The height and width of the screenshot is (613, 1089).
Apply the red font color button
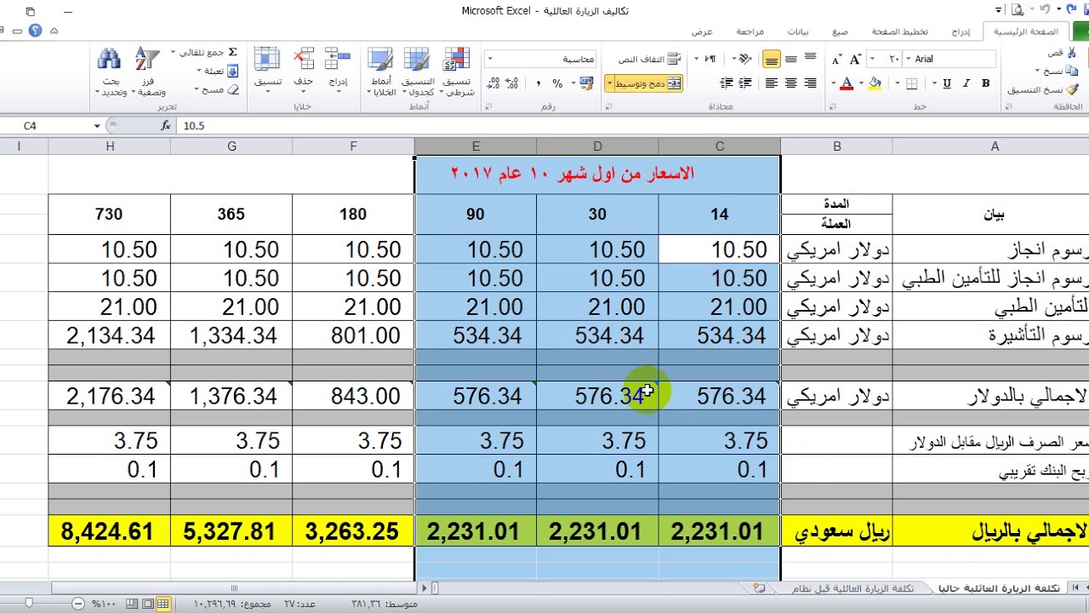[847, 83]
